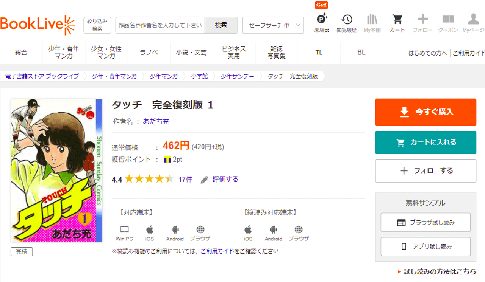
Task: Select the ラノベ category tab
Action: pyautogui.click(x=149, y=53)
